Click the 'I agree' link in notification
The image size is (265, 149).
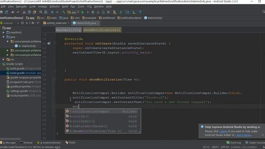click(x=223, y=131)
